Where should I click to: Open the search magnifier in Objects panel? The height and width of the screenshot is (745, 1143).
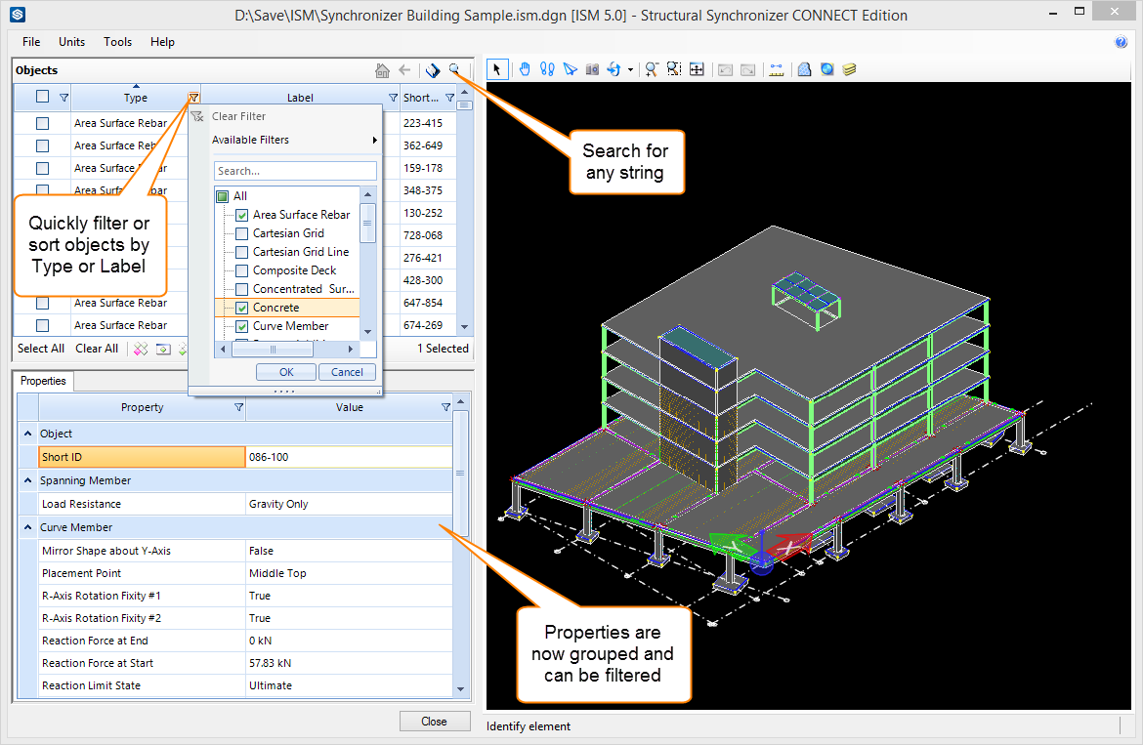(454, 69)
